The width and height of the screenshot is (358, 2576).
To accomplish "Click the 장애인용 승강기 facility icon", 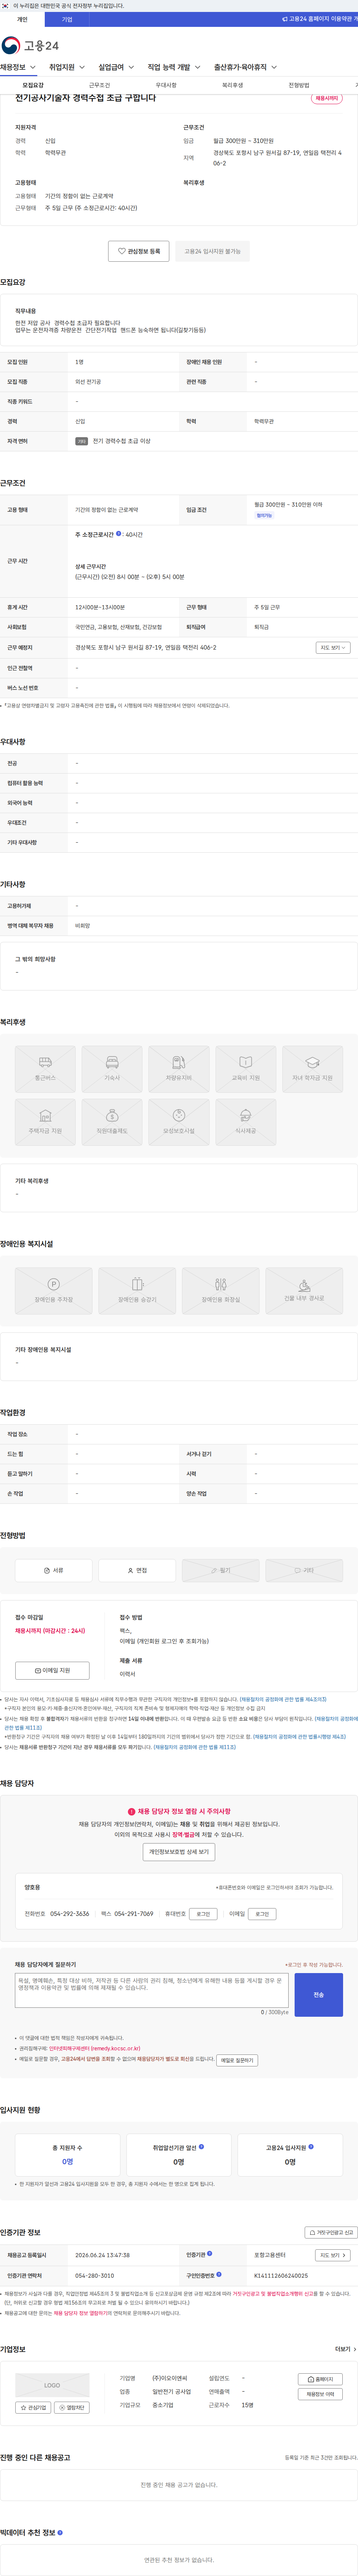I will click(137, 1291).
